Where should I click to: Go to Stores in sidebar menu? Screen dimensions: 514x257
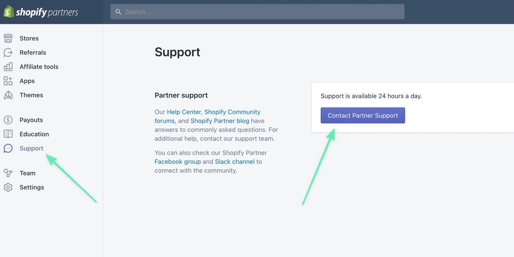pos(29,38)
